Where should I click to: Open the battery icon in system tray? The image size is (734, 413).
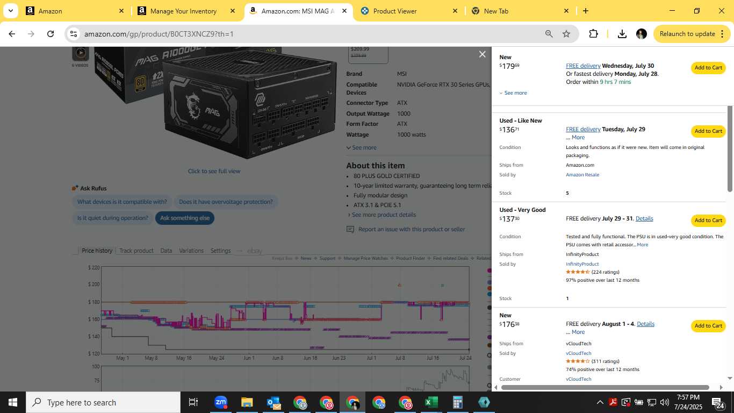pos(639,402)
